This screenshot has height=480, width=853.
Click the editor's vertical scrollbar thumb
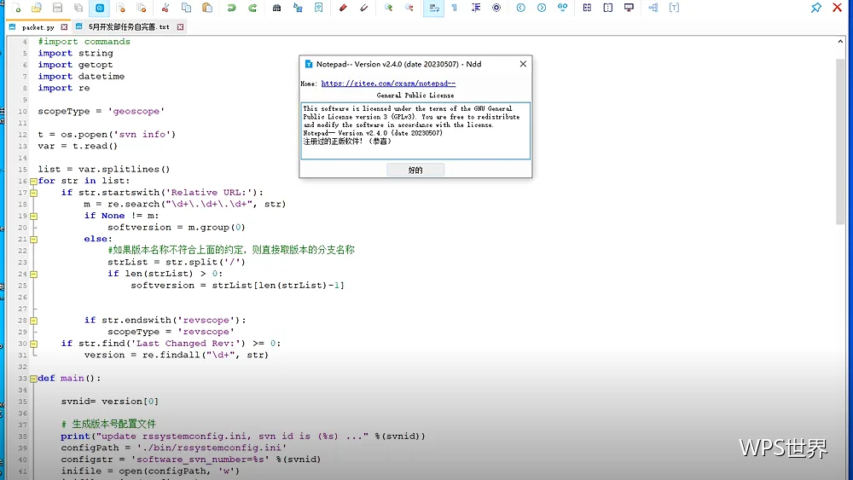point(840,142)
